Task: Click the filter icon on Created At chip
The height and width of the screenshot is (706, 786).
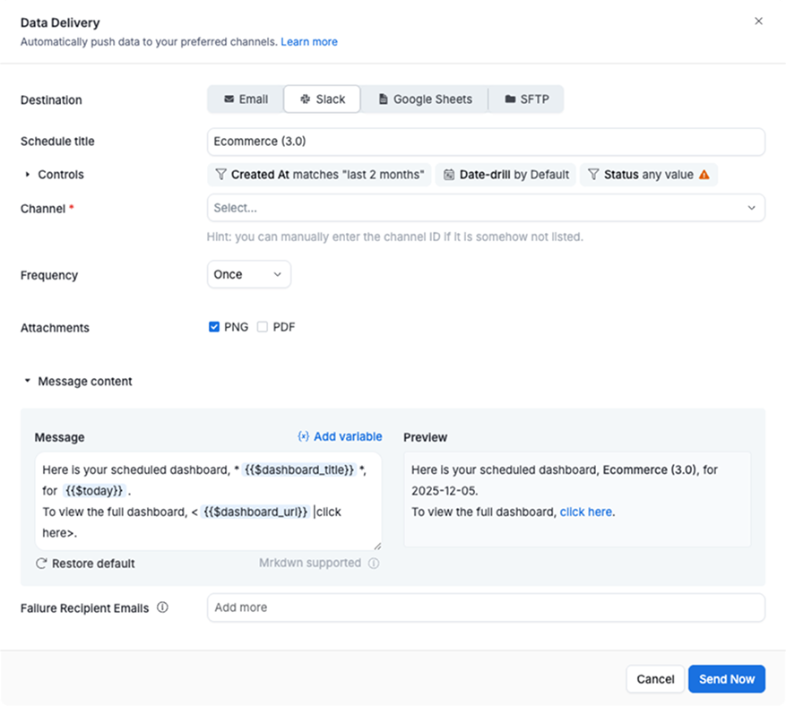Action: 220,174
